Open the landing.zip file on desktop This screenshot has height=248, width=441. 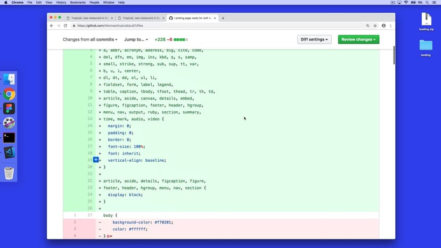[426, 20]
